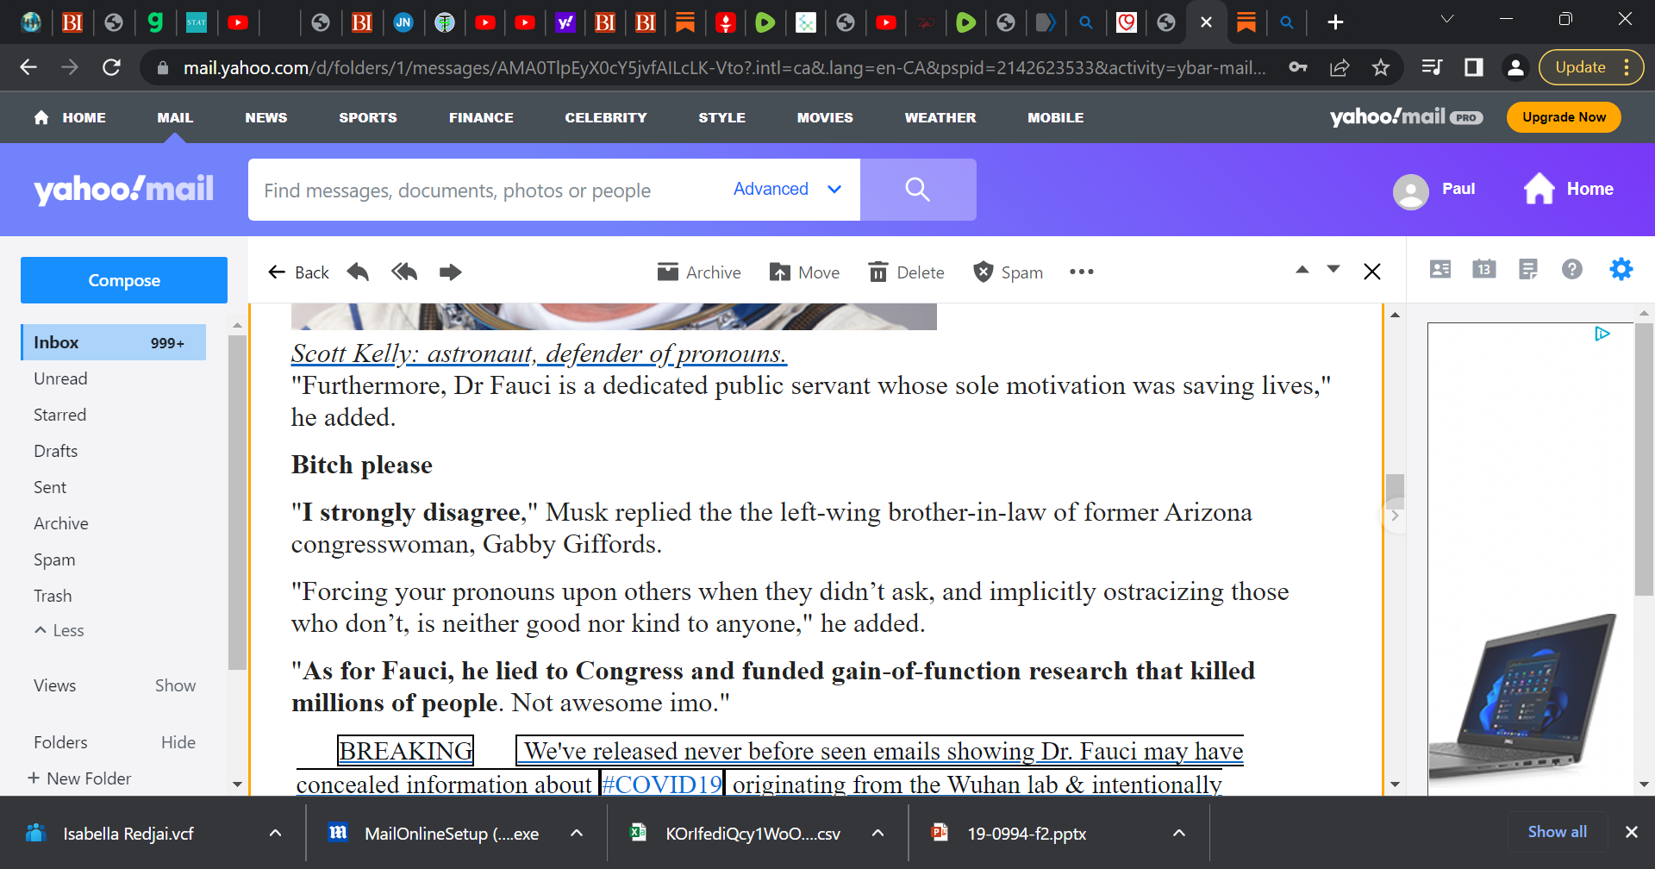Go to the FINANCE tab
This screenshot has width=1655, height=869.
point(481,117)
